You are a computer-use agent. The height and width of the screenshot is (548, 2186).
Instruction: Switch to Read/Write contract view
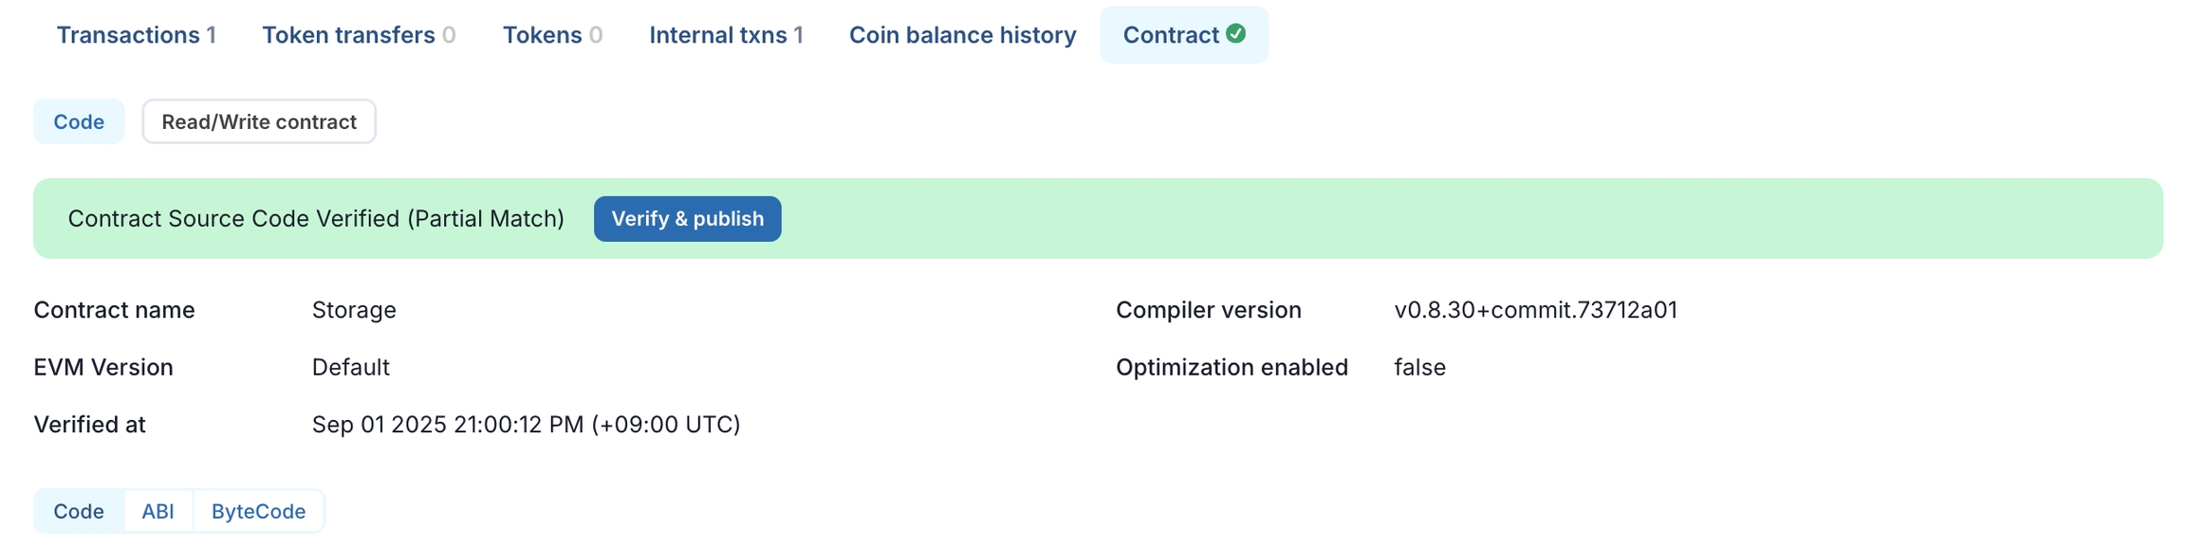point(259,121)
